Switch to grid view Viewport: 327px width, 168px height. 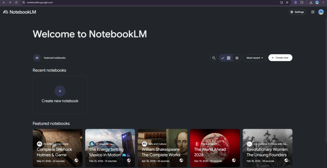coord(226,58)
